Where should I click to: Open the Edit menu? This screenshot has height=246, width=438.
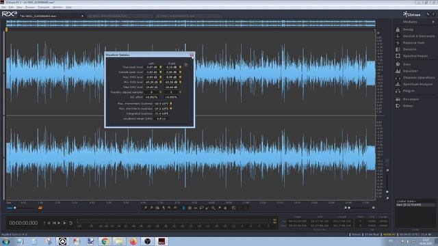pos(11,8)
